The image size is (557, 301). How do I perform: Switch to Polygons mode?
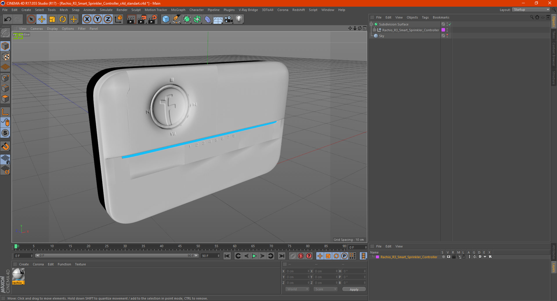point(5,99)
